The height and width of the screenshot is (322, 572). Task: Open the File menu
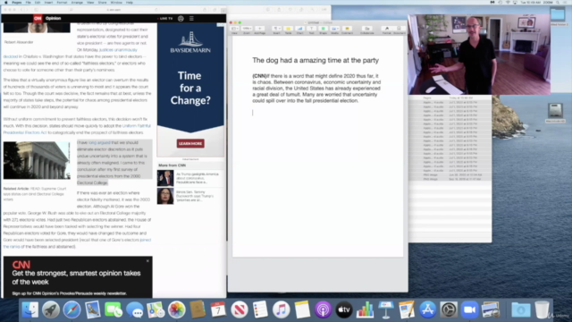point(28,2)
